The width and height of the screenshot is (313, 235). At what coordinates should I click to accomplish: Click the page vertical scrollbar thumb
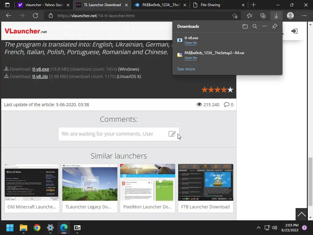tap(310, 181)
